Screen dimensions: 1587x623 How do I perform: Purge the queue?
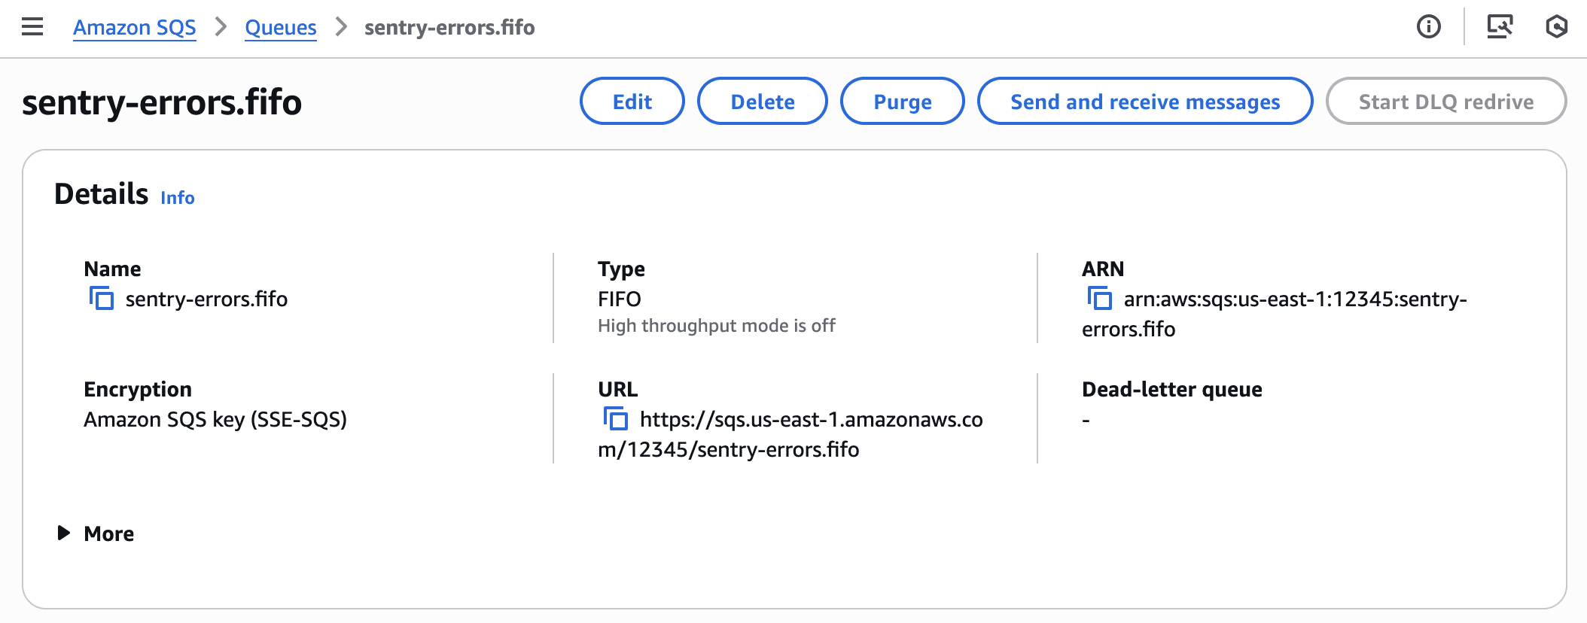pyautogui.click(x=901, y=101)
